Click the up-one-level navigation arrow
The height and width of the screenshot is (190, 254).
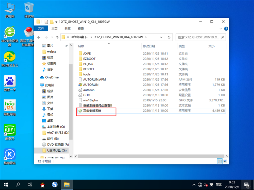pyautogui.click(x=58, y=37)
